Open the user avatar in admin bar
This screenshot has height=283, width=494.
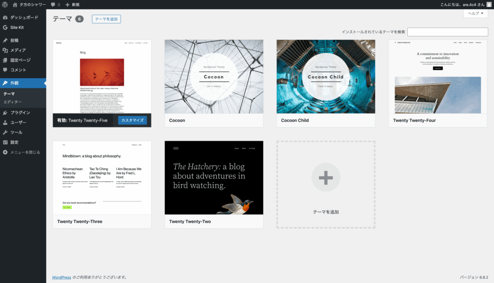pyautogui.click(x=489, y=4)
